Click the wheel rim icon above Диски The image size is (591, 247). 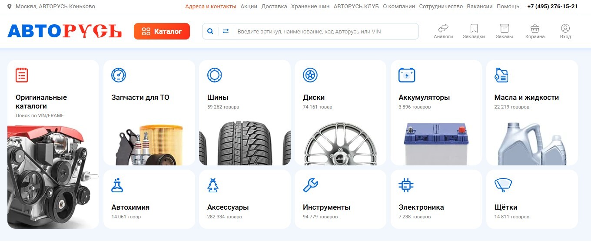tap(310, 75)
